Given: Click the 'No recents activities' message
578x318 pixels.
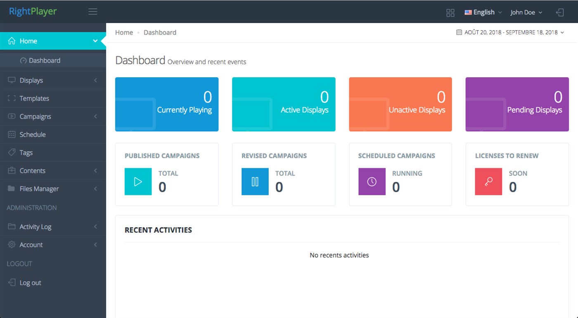Looking at the screenshot, I should (x=339, y=255).
